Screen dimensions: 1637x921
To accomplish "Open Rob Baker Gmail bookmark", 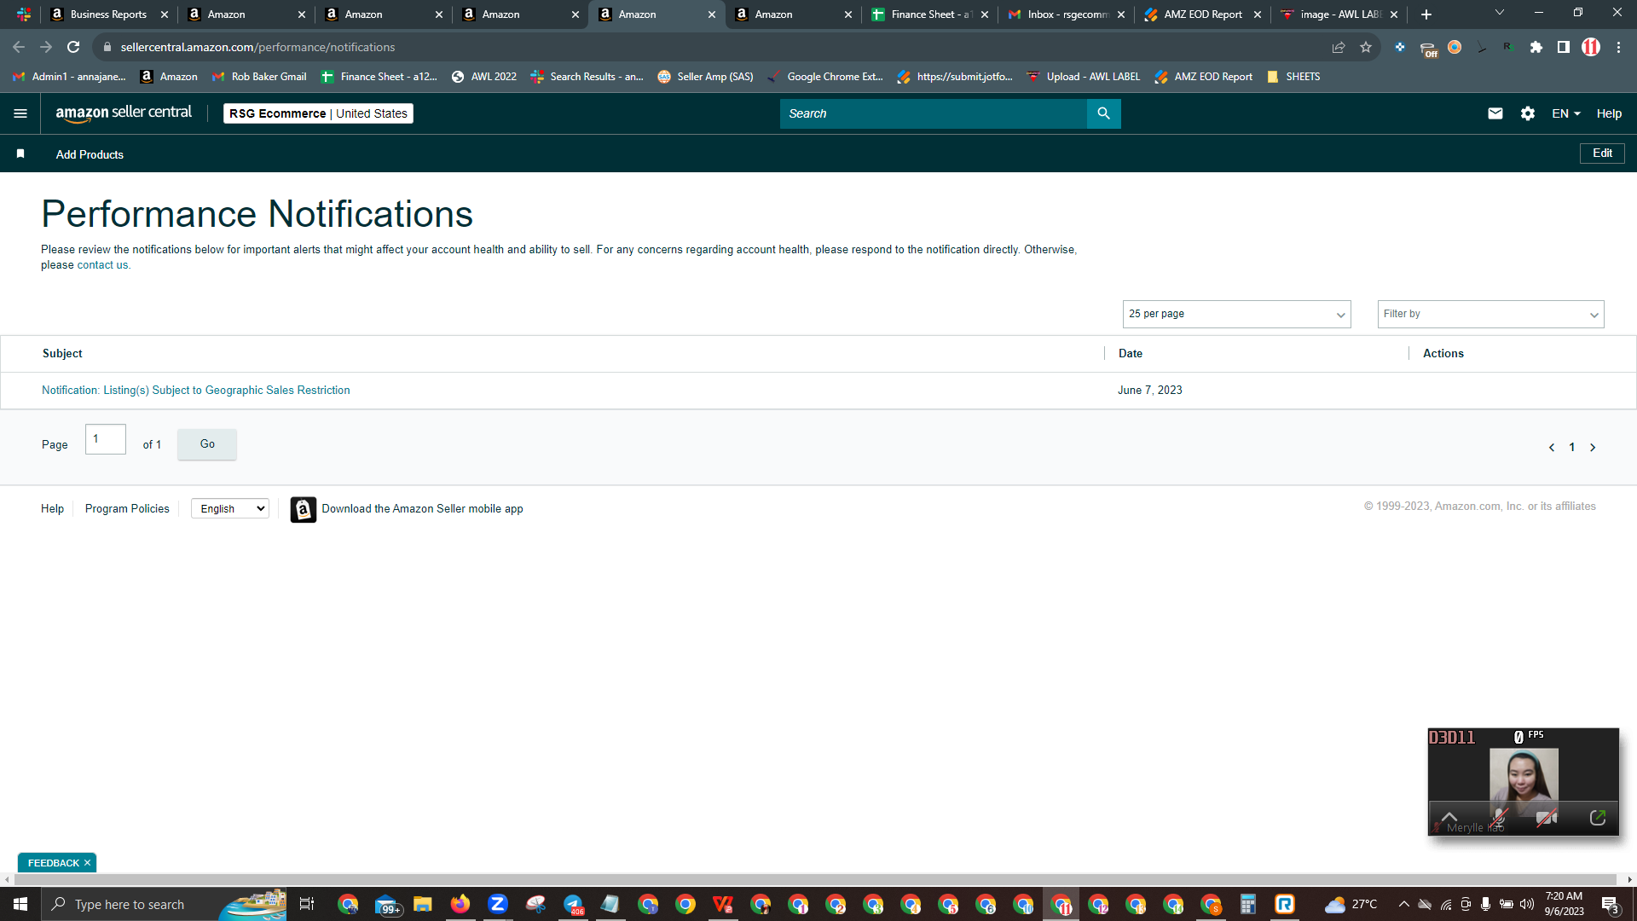I will pos(259,77).
